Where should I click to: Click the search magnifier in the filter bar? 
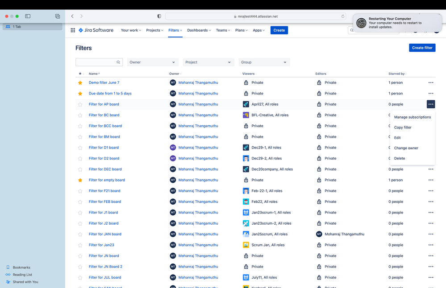[x=118, y=62]
